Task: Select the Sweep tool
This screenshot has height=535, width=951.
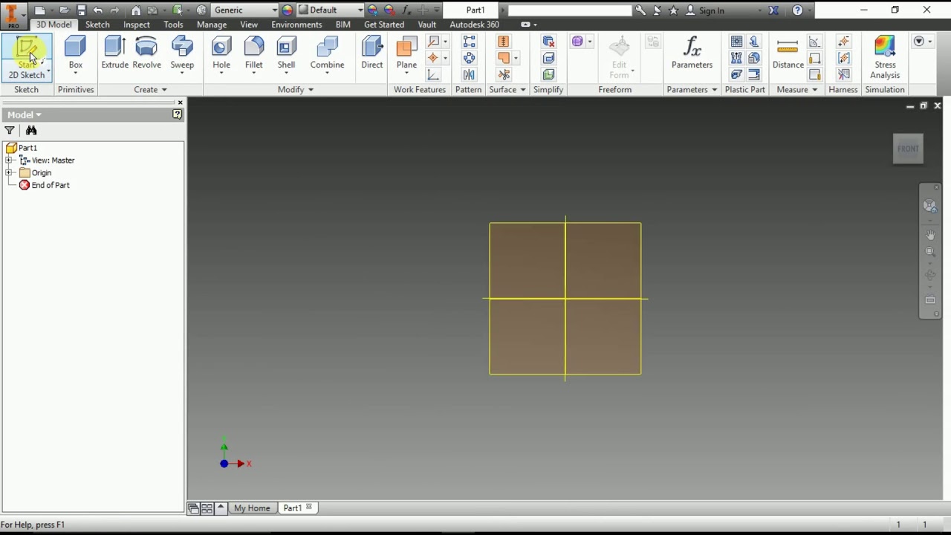Action: [182, 54]
